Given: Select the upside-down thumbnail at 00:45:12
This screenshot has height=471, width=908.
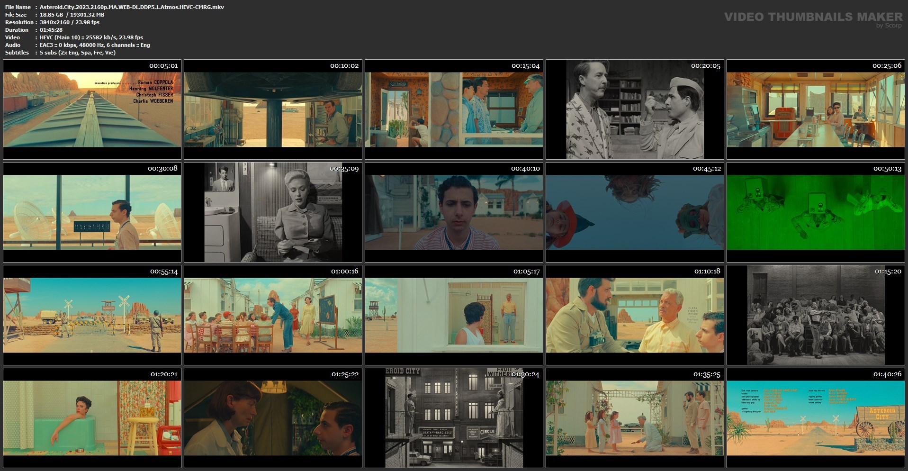Looking at the screenshot, I should click(635, 212).
